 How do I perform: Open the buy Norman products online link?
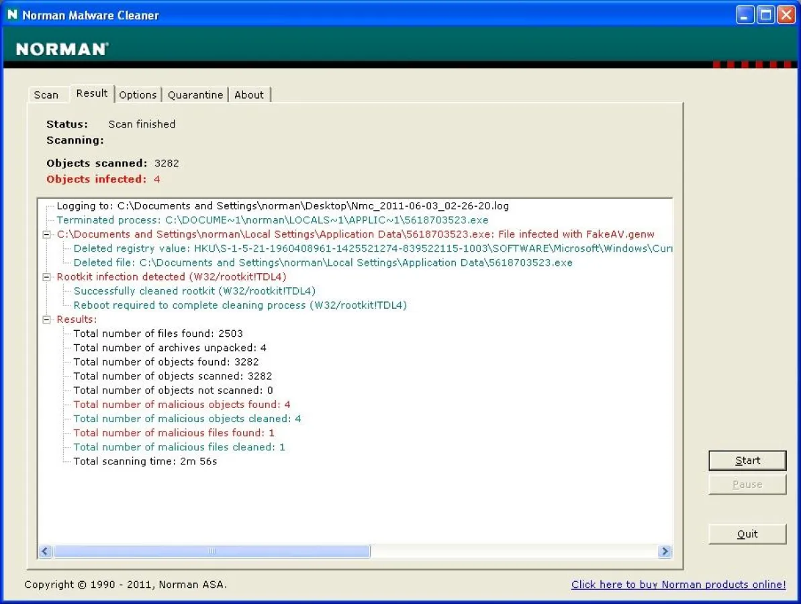677,585
